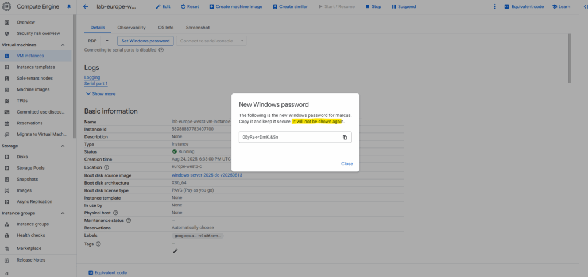Open the Serial port 1 link

[x=96, y=84]
